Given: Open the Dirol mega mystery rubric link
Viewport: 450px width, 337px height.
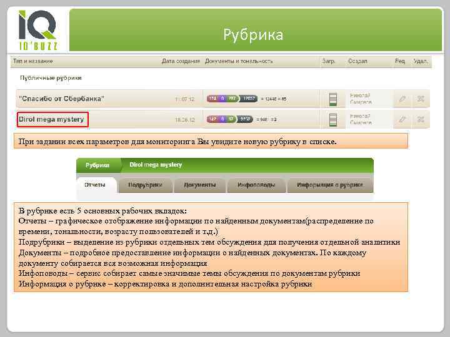Looking at the screenshot, I should pyautogui.click(x=51, y=119).
